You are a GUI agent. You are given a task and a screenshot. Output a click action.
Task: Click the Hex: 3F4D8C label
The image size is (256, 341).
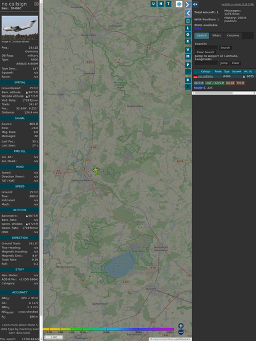coord(12,9)
